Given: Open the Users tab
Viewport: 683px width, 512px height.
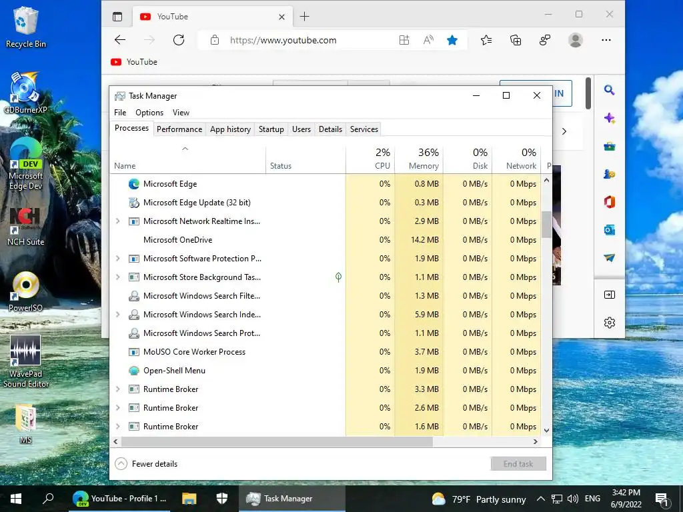Looking at the screenshot, I should click(x=301, y=129).
